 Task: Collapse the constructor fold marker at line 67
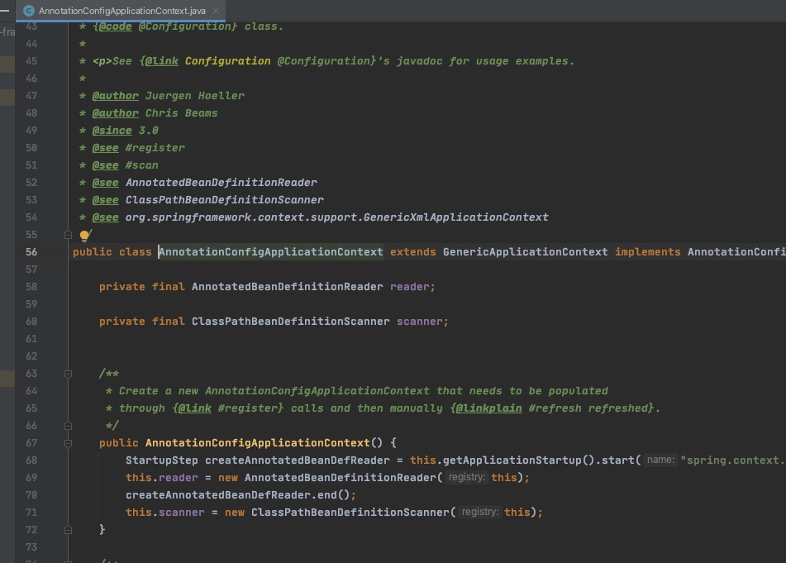tap(68, 443)
